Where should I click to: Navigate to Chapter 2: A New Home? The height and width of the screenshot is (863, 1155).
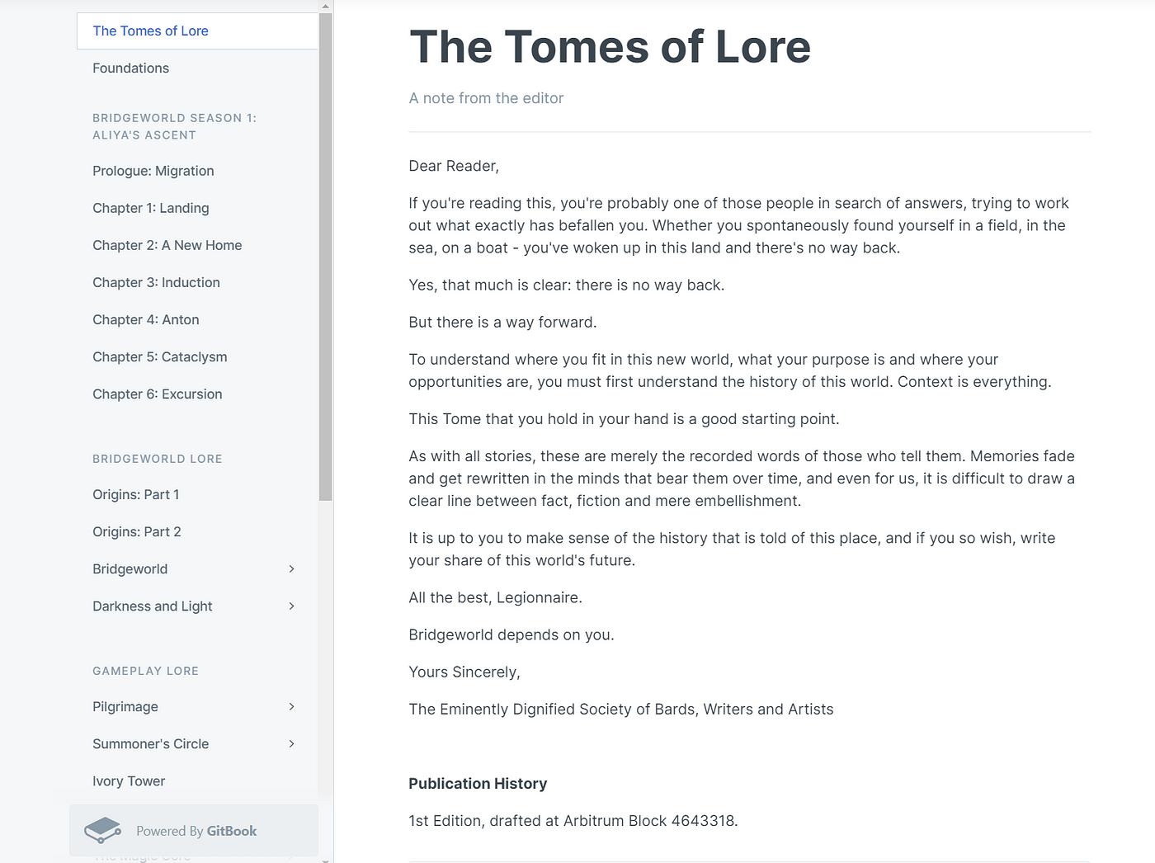tap(167, 245)
